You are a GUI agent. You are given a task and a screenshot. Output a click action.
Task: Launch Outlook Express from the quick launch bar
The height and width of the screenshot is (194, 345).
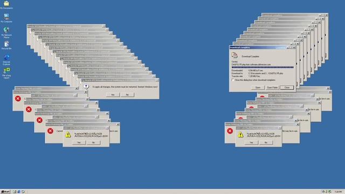tap(23, 192)
